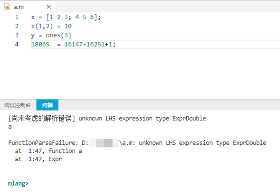
Task: Click line number 1 in gutter
Action: point(17,17)
